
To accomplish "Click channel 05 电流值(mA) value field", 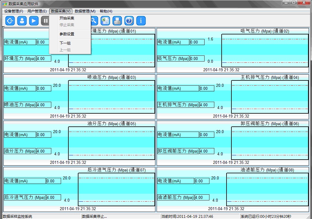I will click(x=44, y=135).
